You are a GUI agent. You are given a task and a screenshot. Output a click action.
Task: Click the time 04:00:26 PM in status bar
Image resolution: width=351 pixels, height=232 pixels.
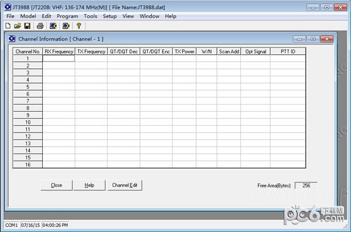tap(55, 225)
